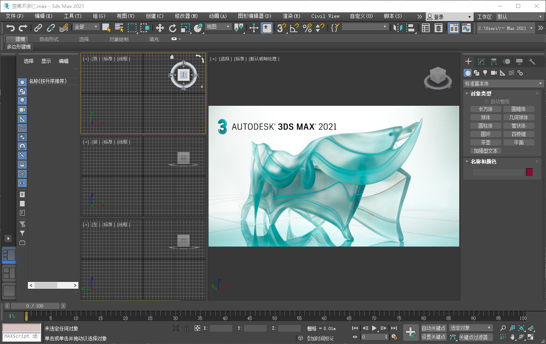Select Space Warps category icon

[511, 73]
